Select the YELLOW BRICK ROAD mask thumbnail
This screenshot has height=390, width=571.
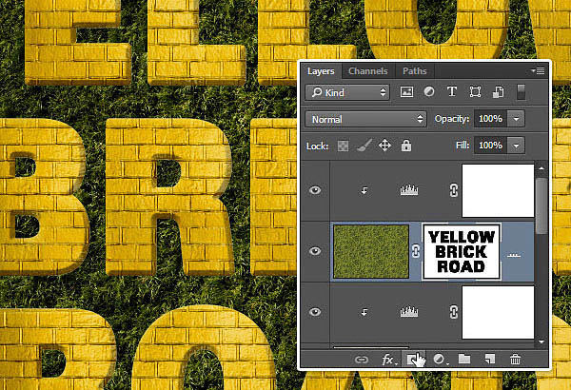[x=461, y=252]
